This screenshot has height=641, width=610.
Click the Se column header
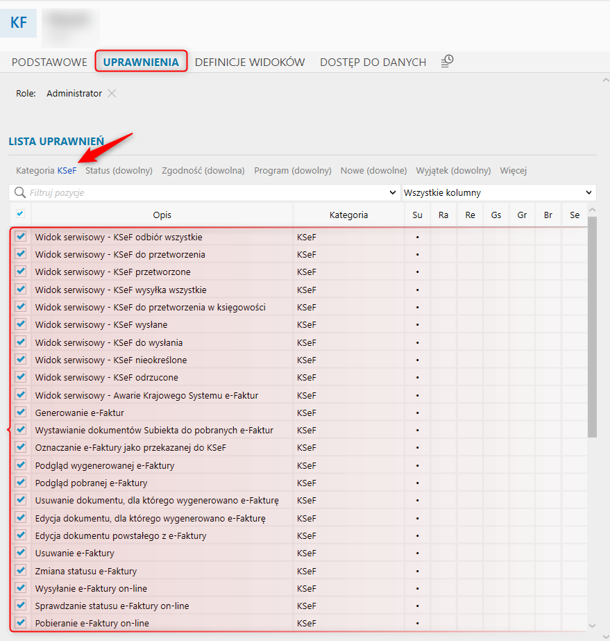(x=575, y=215)
